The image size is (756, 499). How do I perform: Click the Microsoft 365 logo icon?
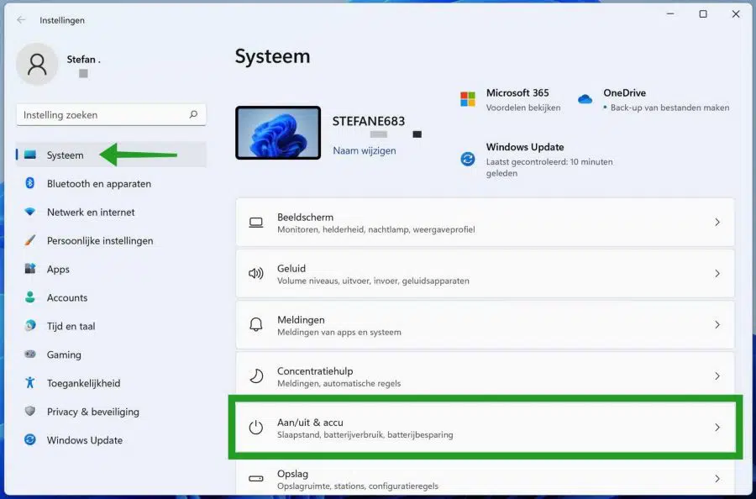tap(468, 99)
